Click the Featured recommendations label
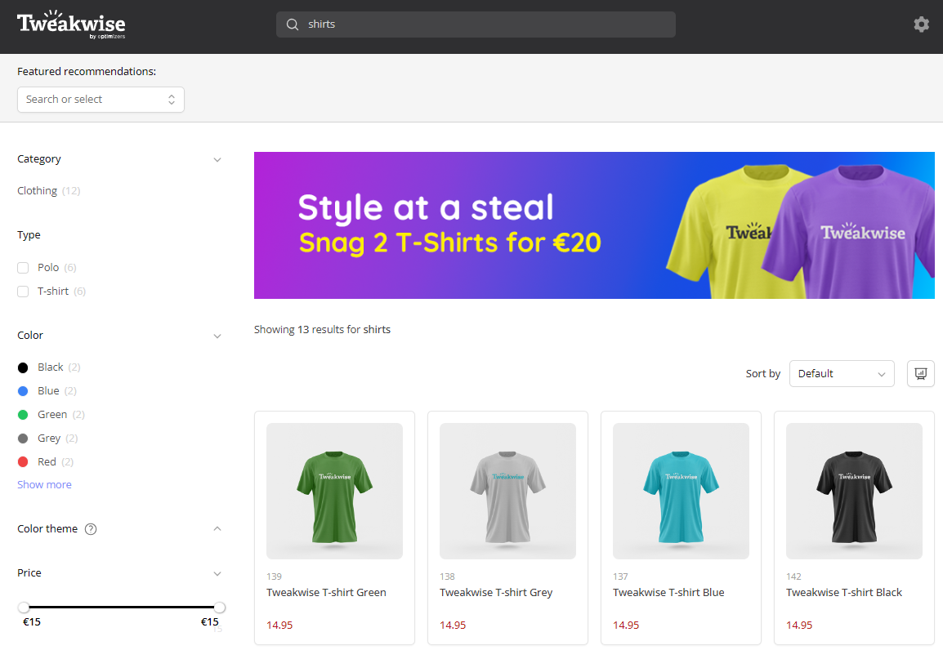Viewport: 943px width, 650px height. (x=87, y=72)
